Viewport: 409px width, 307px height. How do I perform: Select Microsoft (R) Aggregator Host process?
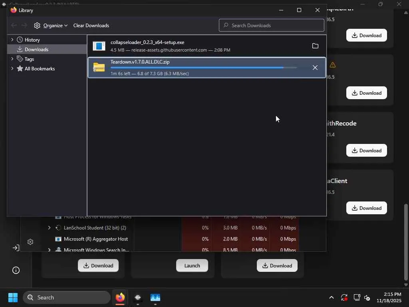[96, 239]
